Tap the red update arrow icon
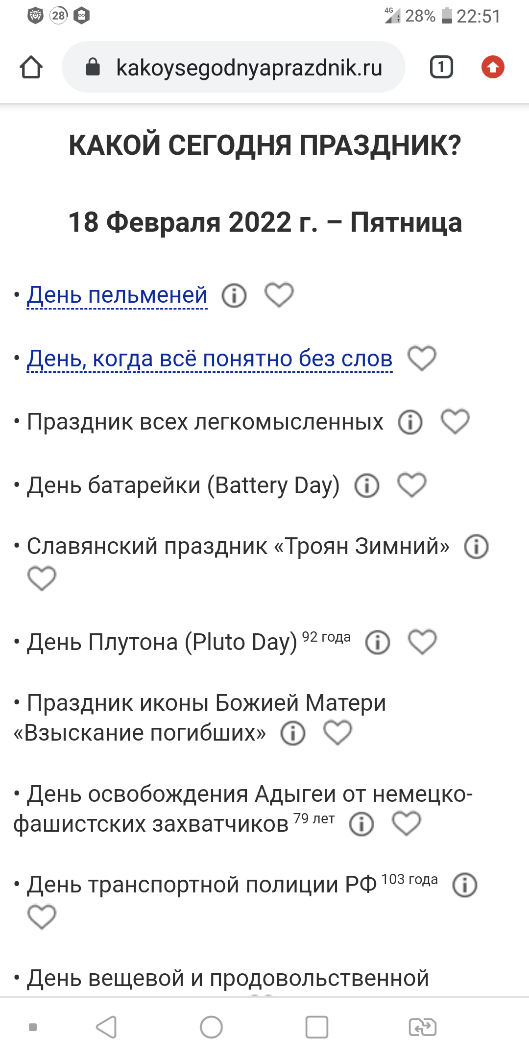 (x=493, y=67)
